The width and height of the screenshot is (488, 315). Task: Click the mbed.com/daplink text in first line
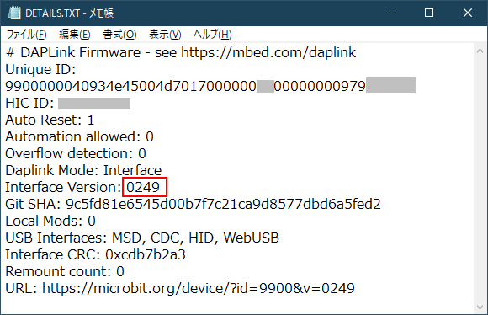coord(294,52)
